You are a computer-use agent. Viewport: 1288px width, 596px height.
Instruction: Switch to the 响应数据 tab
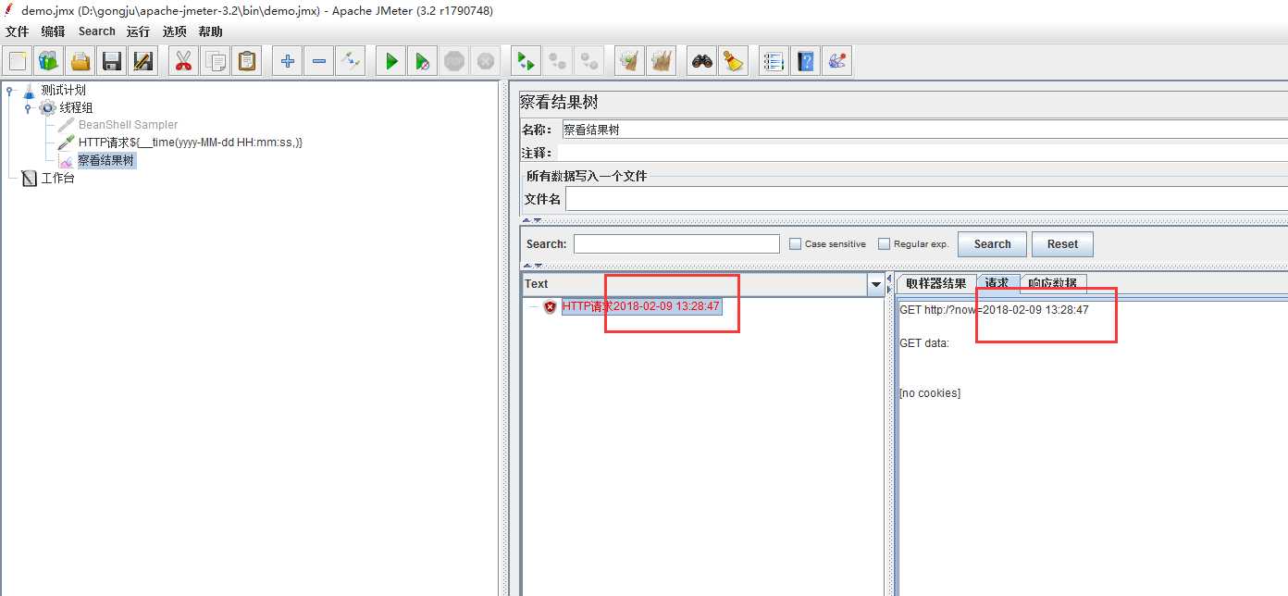1053,283
